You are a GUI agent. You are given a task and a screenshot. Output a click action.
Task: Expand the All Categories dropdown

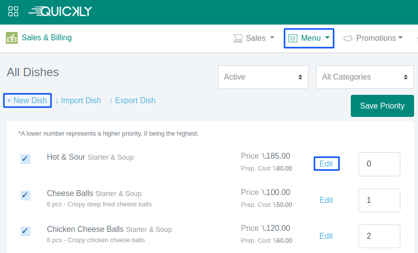(365, 77)
